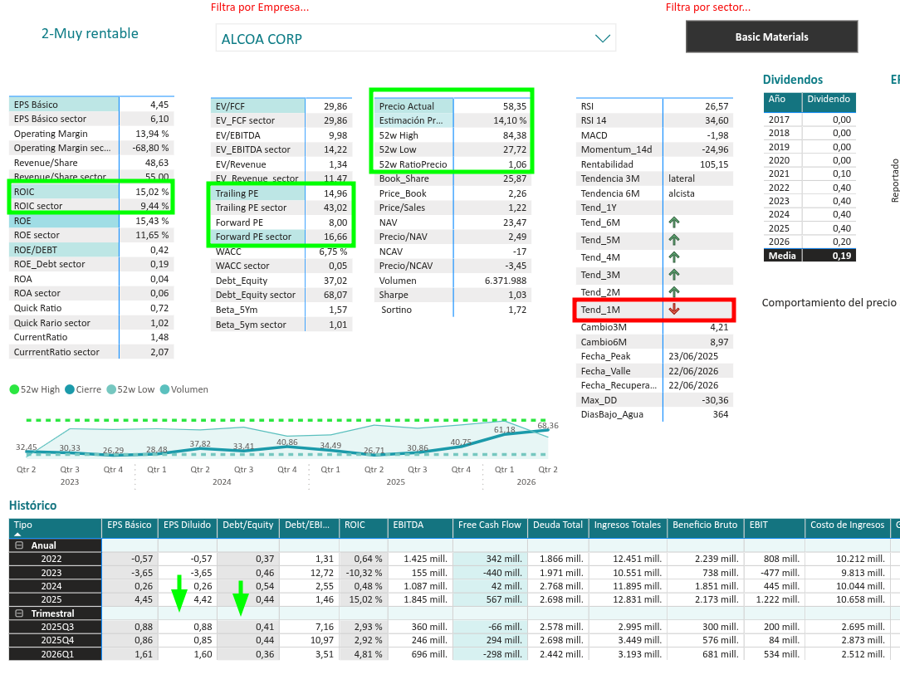Sort by the Free Cash Flow header
The height and width of the screenshot is (689, 900).
(490, 525)
